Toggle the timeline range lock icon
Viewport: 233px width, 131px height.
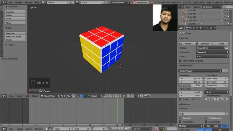click(x=50, y=129)
